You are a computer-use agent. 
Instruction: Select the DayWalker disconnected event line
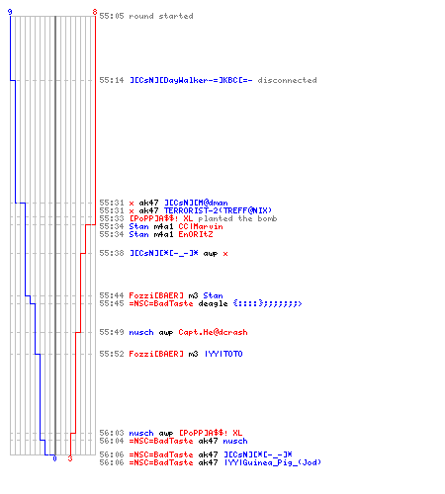[x=208, y=80]
